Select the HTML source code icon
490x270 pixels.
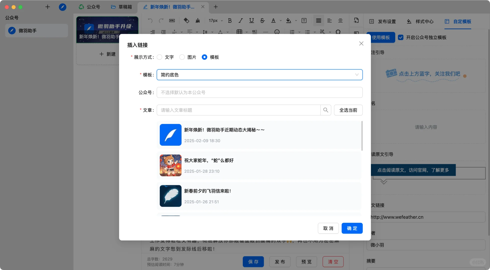(172, 20)
